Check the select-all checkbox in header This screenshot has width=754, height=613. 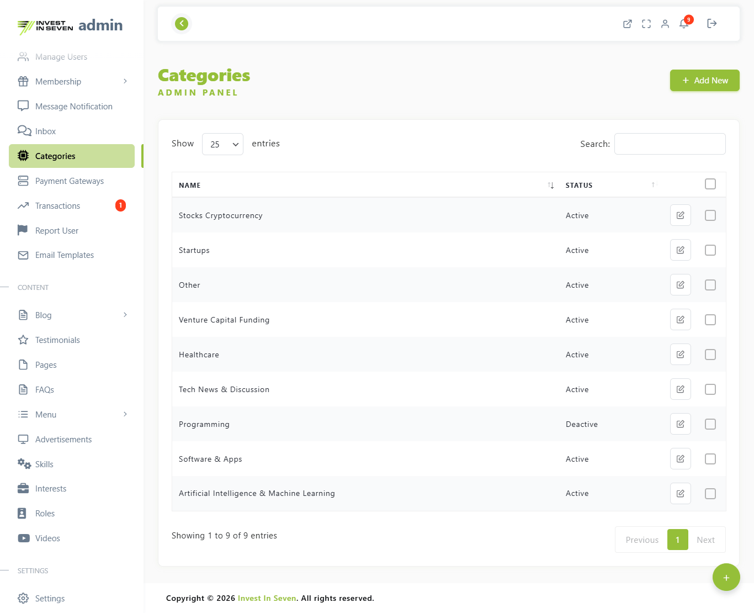click(710, 184)
